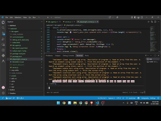
Task: Open Explorer Views and More Actions ellipsis
Action: (42, 22)
